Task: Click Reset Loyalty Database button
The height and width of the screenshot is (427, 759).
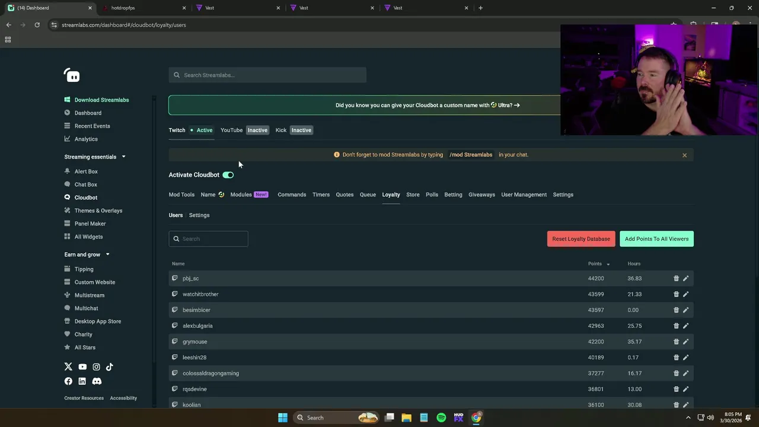Action: coord(581,239)
